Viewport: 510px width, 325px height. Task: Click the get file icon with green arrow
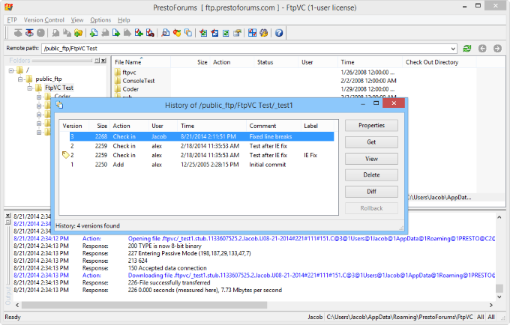click(x=116, y=33)
